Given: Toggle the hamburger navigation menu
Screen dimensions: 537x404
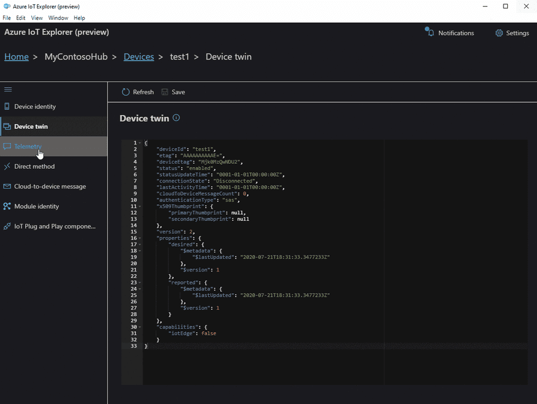Looking at the screenshot, I should click(x=8, y=90).
